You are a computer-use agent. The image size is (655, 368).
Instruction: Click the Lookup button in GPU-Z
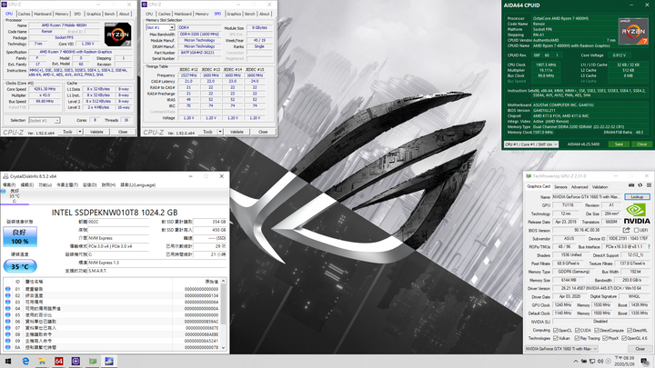pyautogui.click(x=637, y=196)
